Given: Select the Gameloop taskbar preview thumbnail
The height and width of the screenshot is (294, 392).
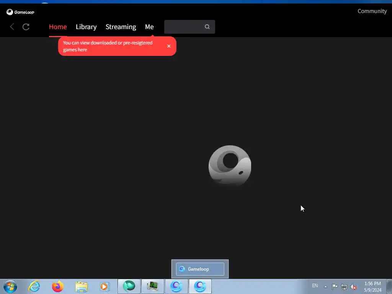Looking at the screenshot, I should [200, 269].
